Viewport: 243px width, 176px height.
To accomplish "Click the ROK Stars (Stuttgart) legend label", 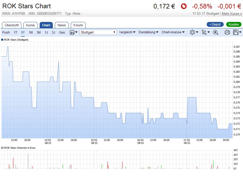I will (16, 39).
